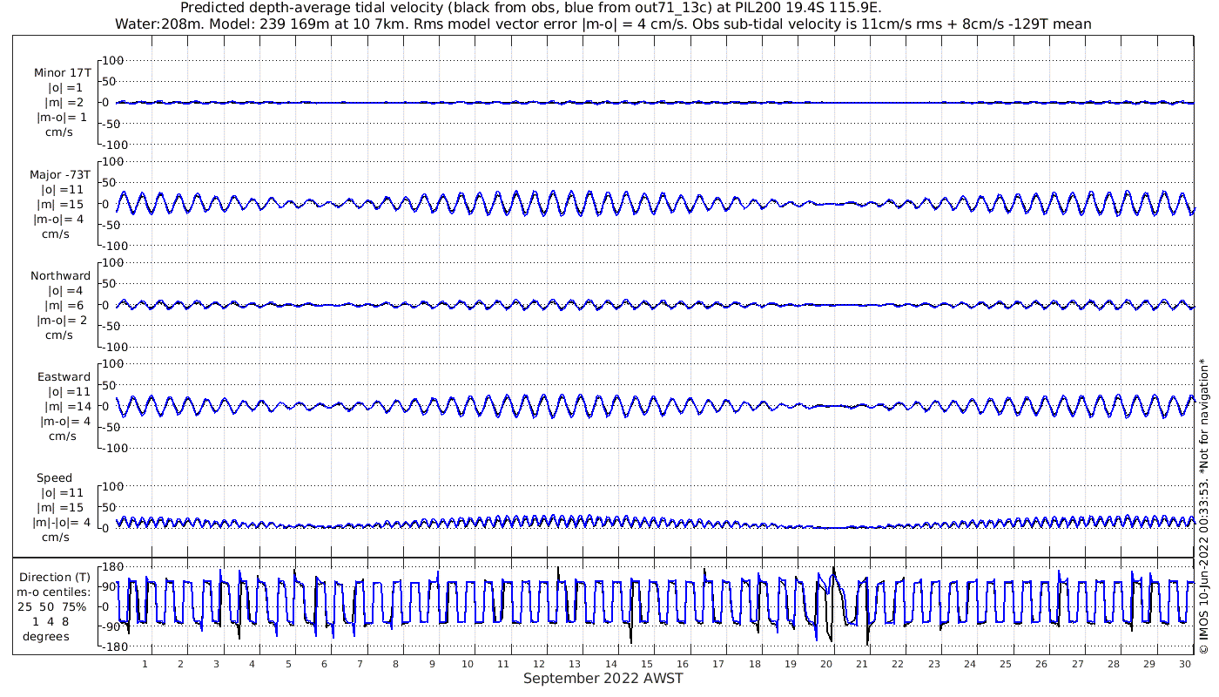Image resolution: width=1219 pixels, height=697 pixels.
Task: Click the 180 tick on Direction y-axis
Action: click(x=111, y=567)
